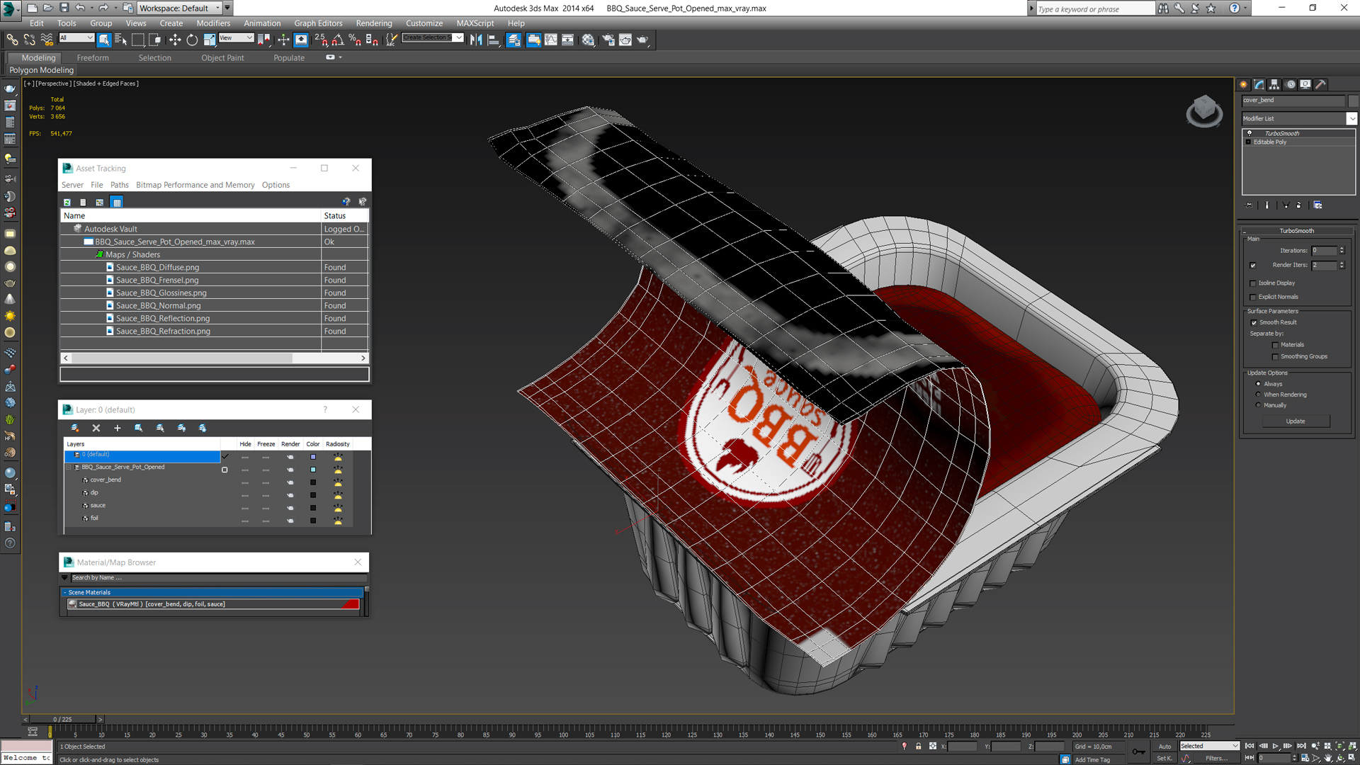The height and width of the screenshot is (765, 1360).
Task: Switch to the Freeform ribbon tab
Action: pyautogui.click(x=93, y=58)
